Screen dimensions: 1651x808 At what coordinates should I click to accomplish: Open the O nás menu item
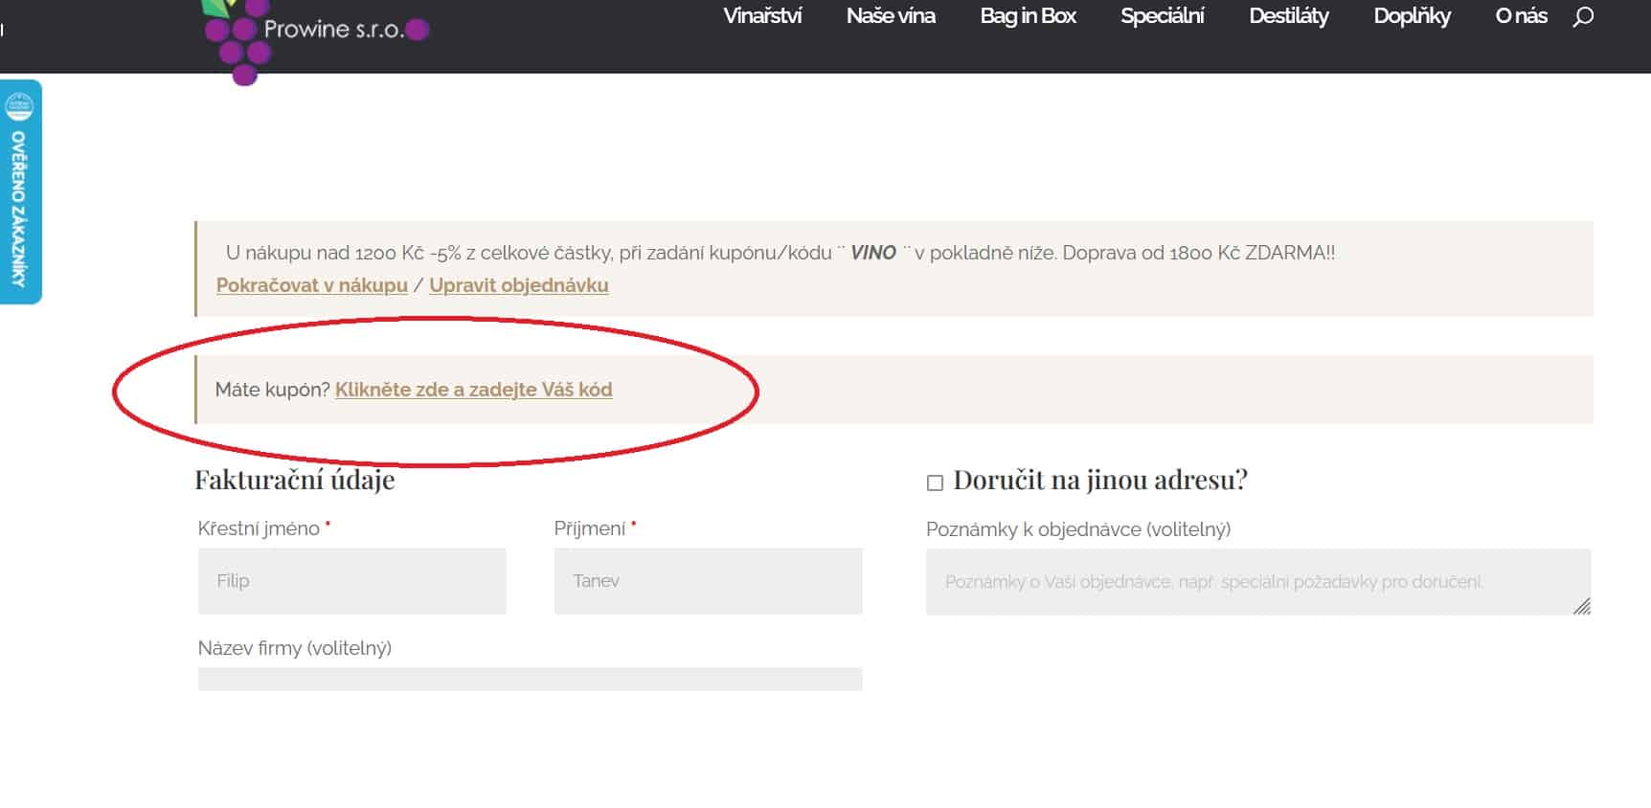pos(1521,16)
